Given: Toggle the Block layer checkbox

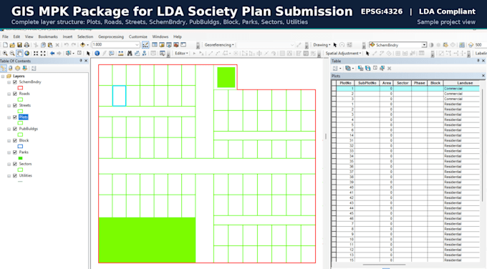Looking at the screenshot, I should pos(15,140).
